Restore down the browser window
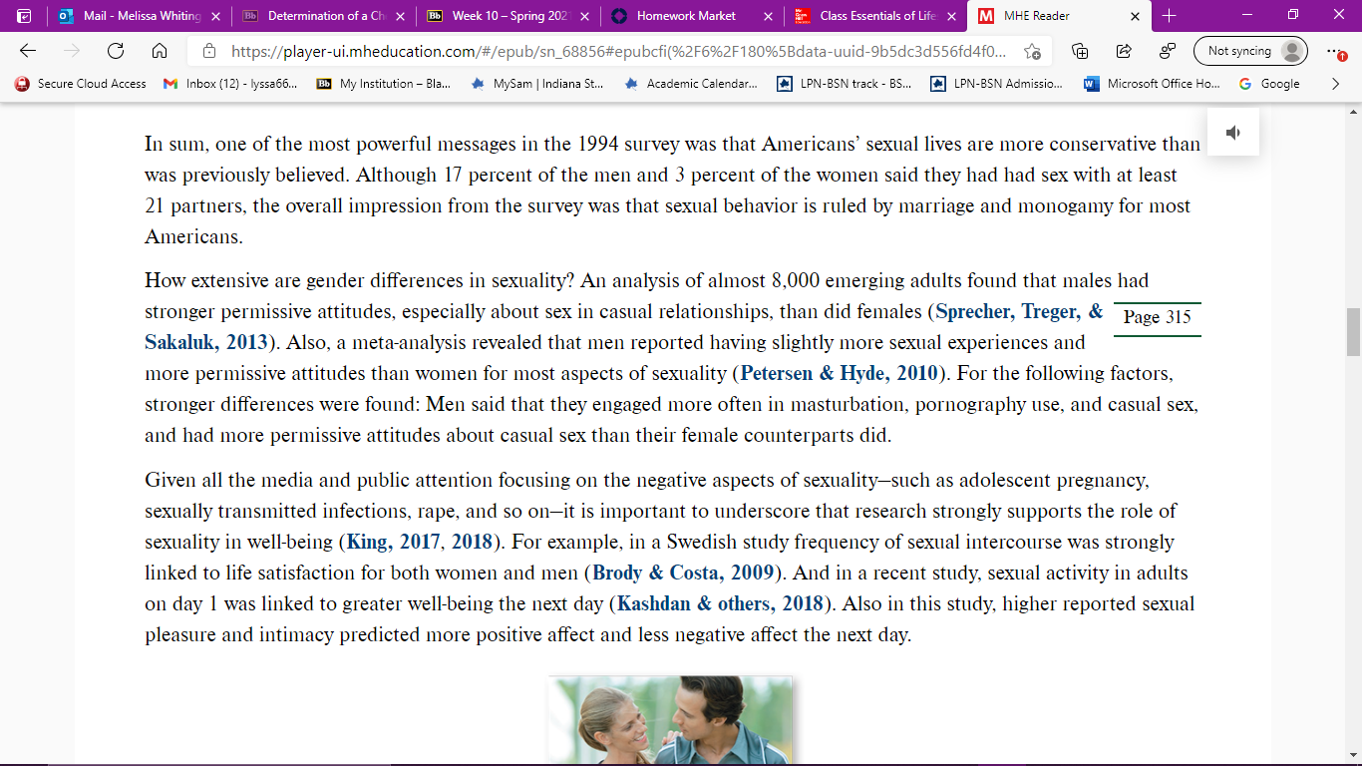The width and height of the screenshot is (1362, 766). pos(1292,16)
